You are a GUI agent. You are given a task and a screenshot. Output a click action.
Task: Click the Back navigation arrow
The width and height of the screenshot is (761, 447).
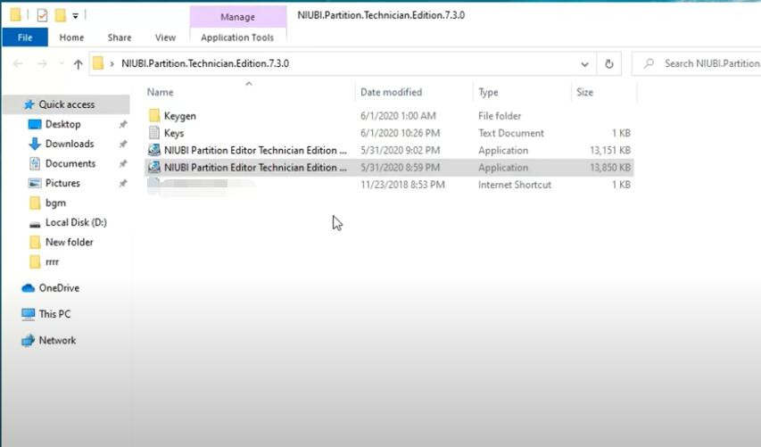pyautogui.click(x=18, y=63)
